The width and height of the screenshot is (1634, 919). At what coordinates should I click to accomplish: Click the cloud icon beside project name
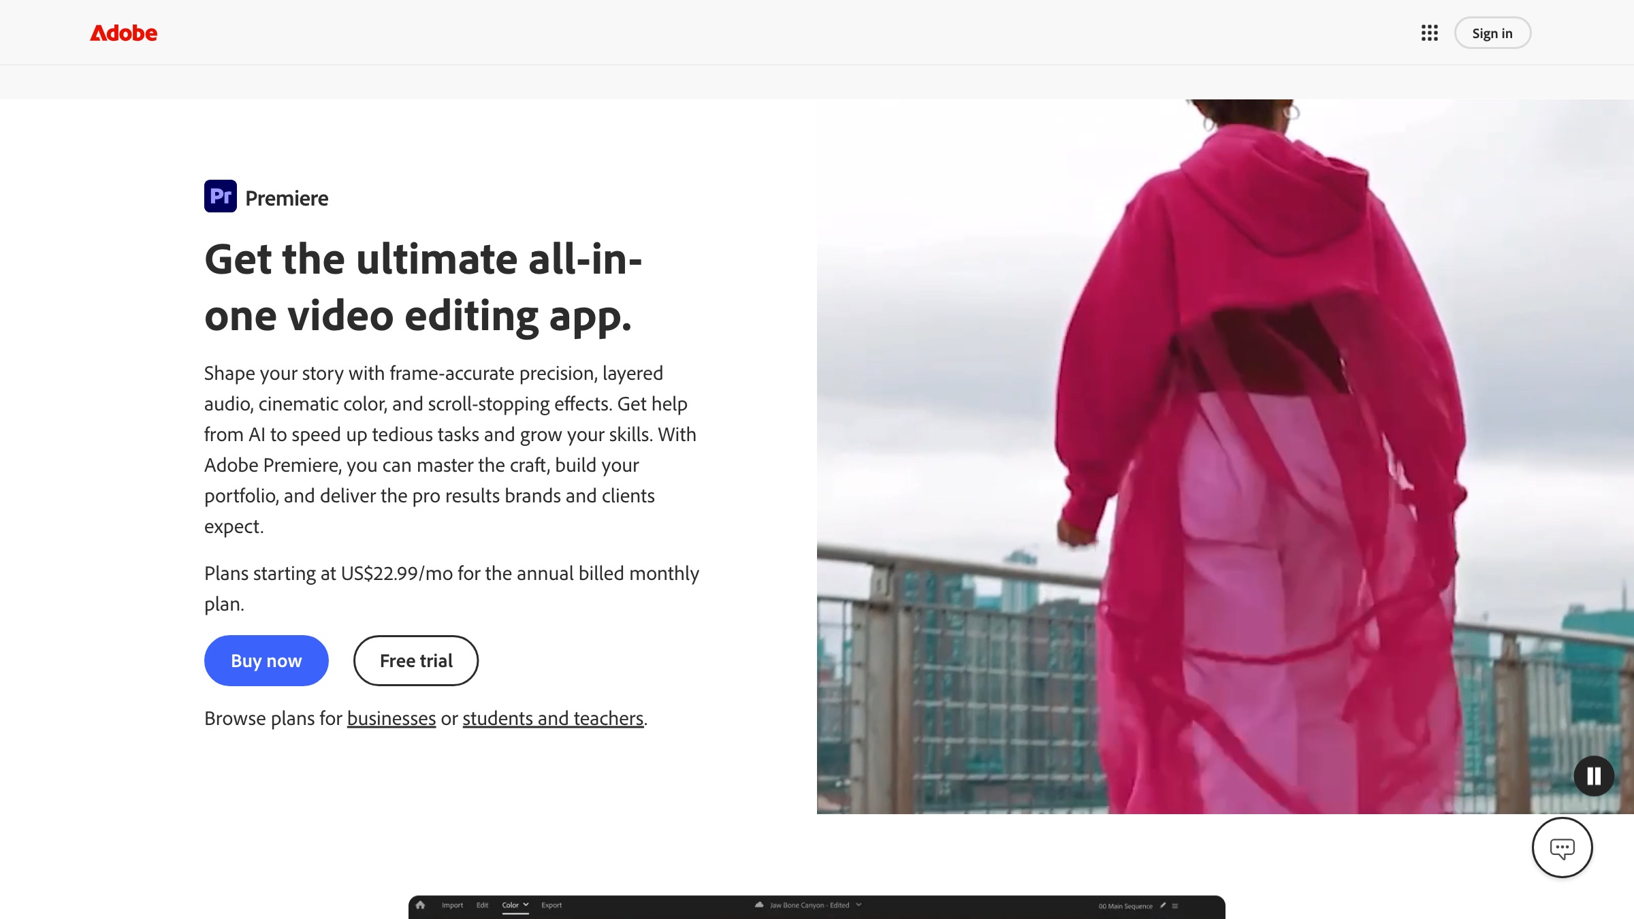pyautogui.click(x=759, y=905)
